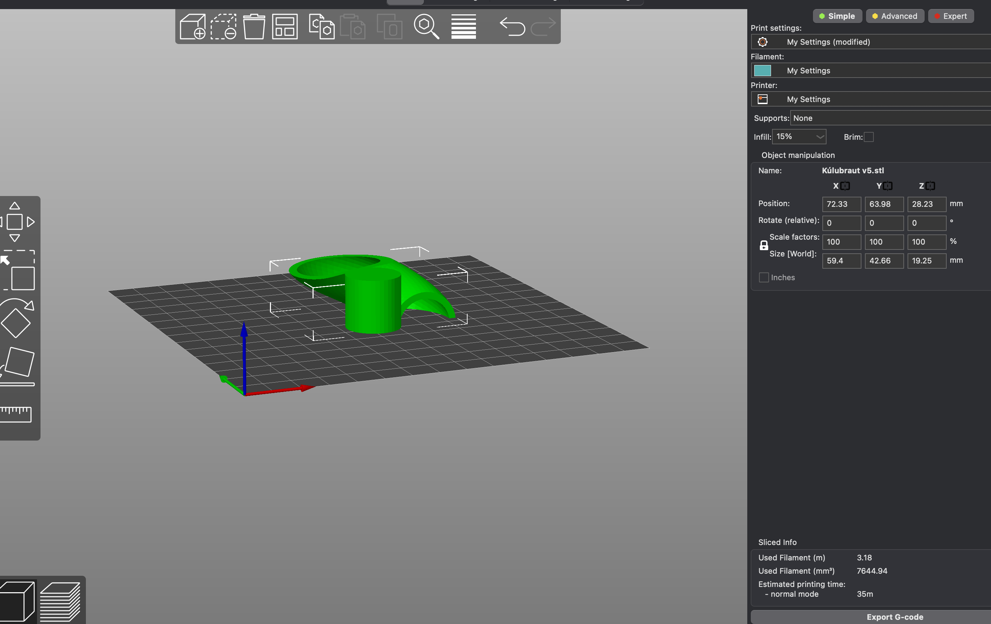Image resolution: width=991 pixels, height=624 pixels.
Task: Enable the Brim checkbox
Action: 868,137
